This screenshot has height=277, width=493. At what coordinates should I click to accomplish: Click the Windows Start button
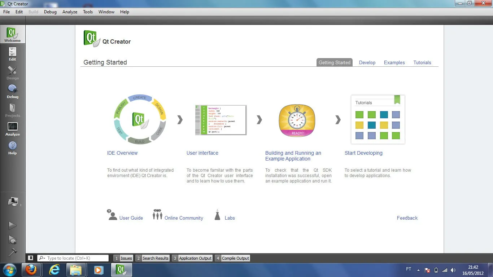(9, 270)
